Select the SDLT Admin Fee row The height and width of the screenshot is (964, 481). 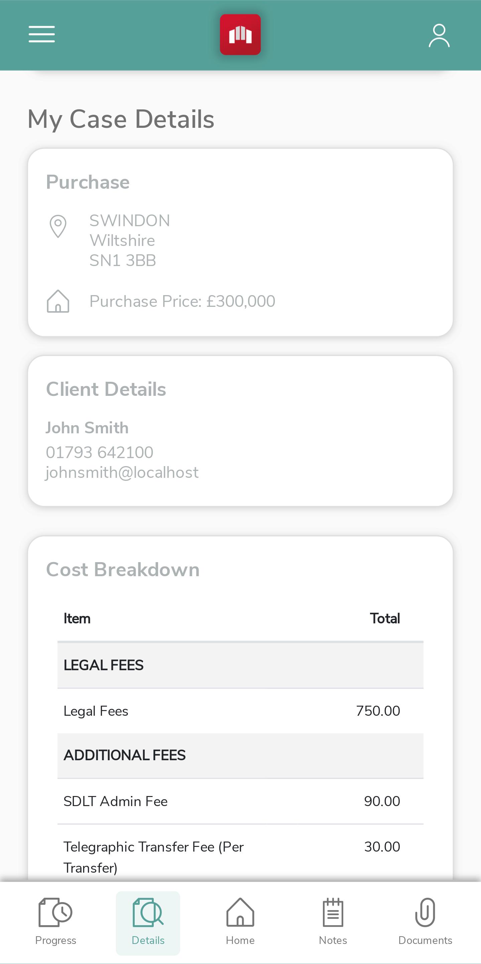[240, 801]
